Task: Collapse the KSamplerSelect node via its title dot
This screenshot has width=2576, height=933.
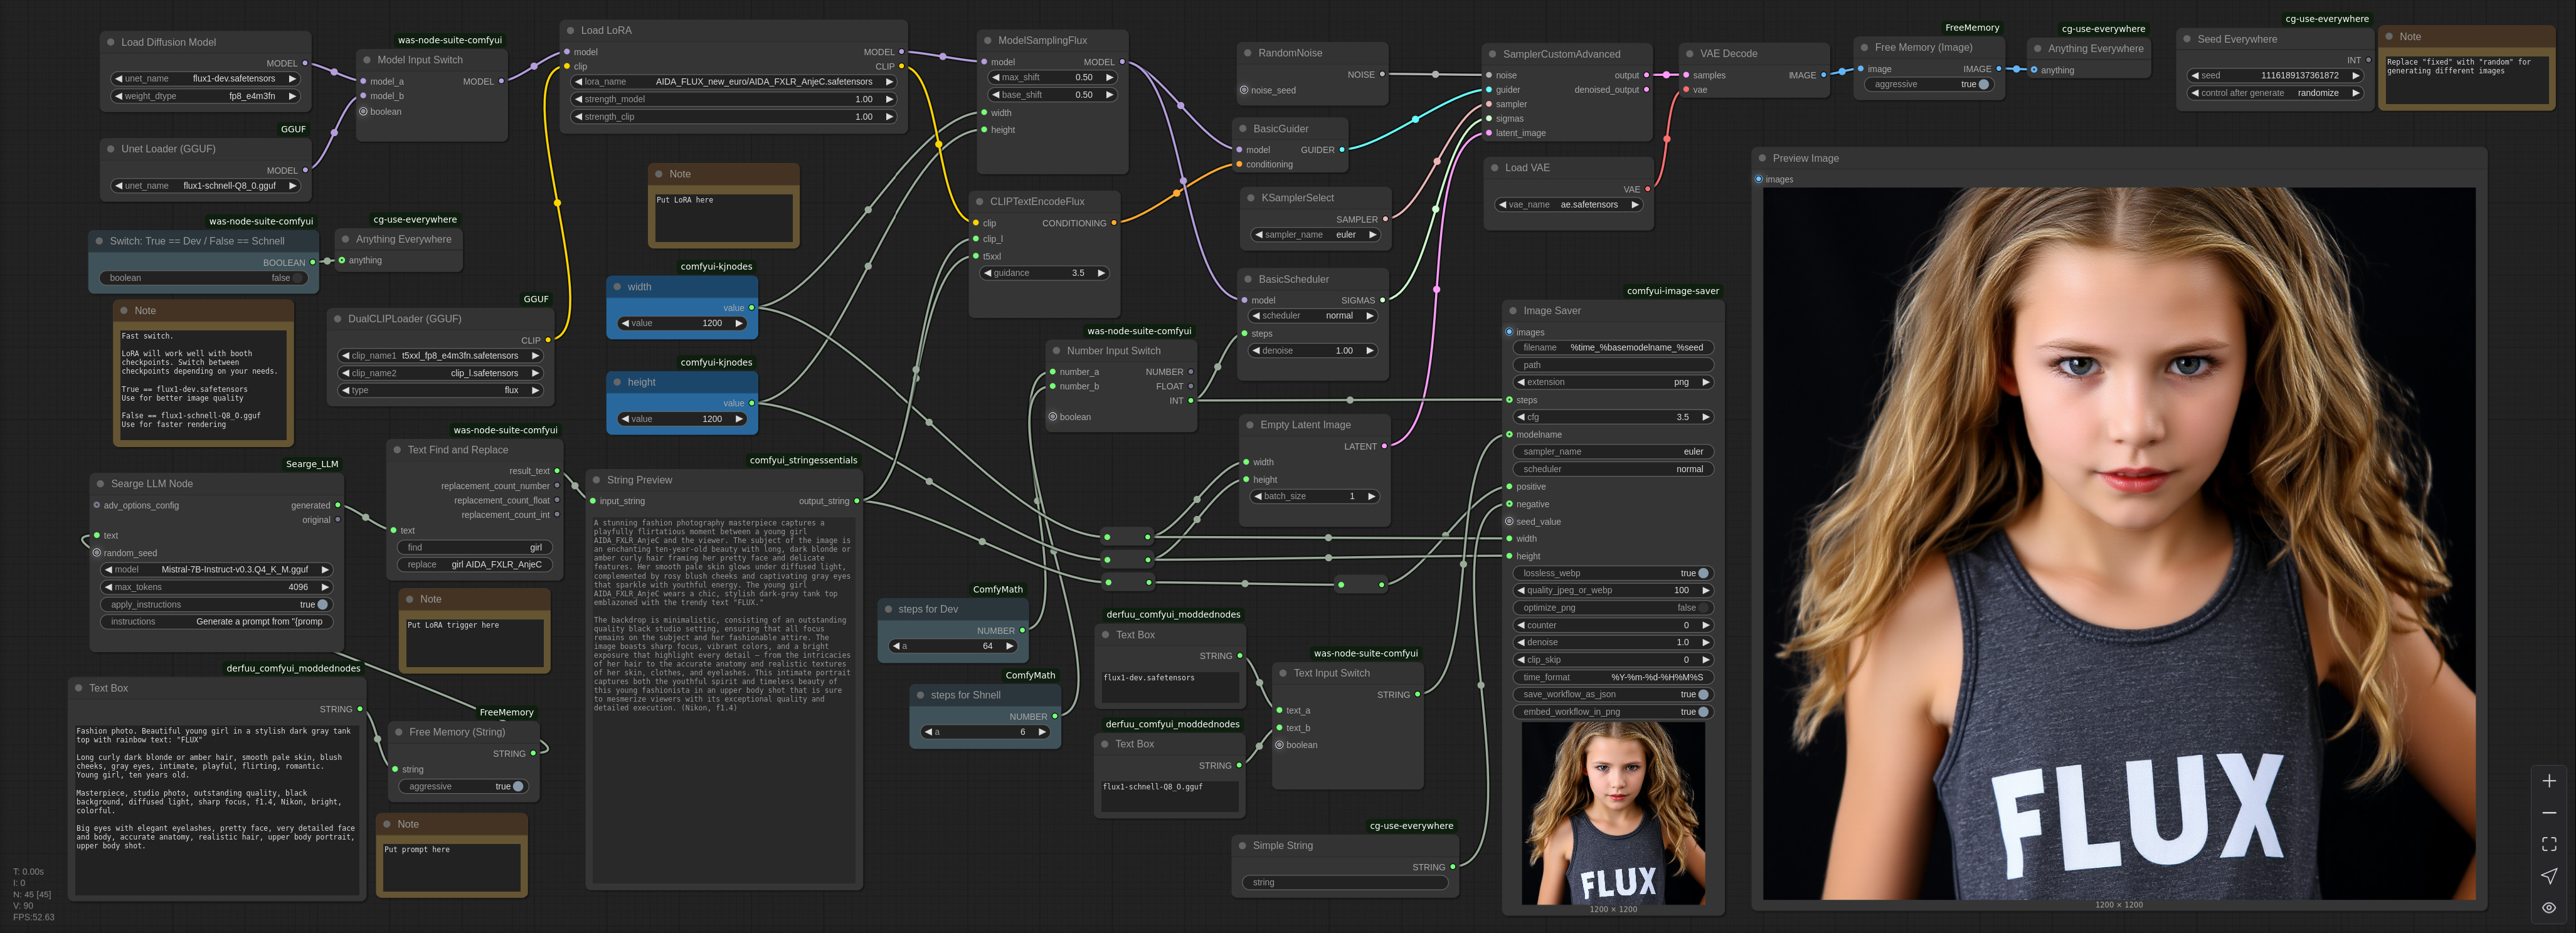Action: pos(1250,198)
